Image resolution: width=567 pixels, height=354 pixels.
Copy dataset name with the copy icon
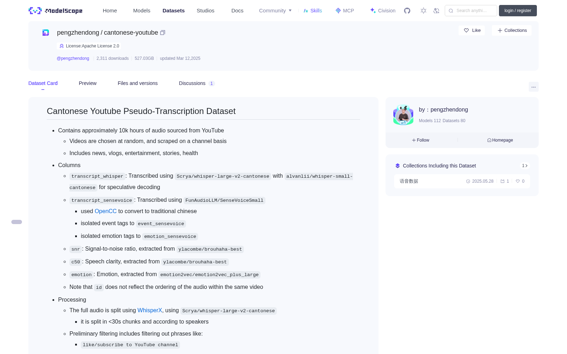(163, 33)
